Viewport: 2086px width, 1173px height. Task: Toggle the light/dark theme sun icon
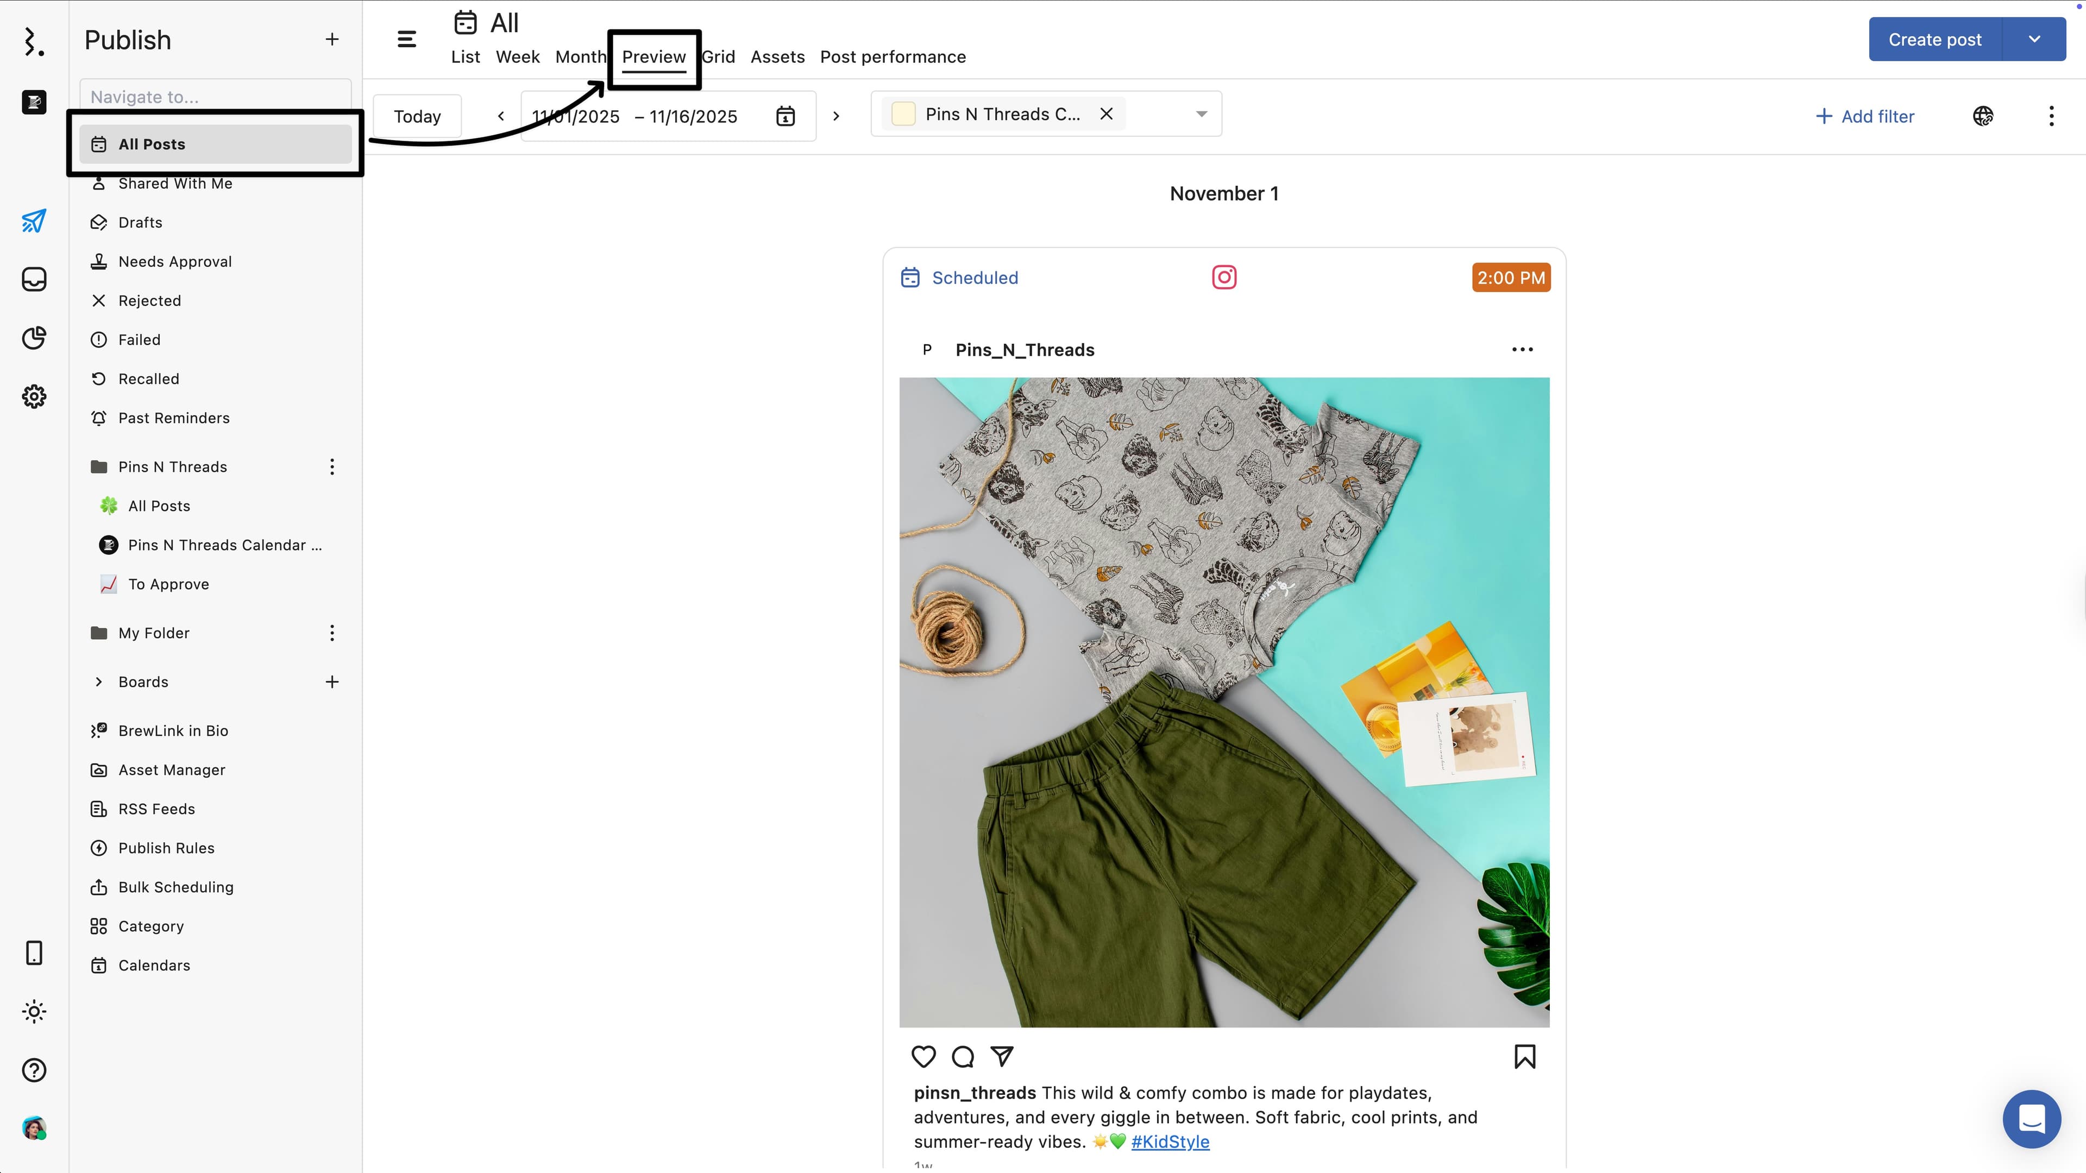(34, 1011)
